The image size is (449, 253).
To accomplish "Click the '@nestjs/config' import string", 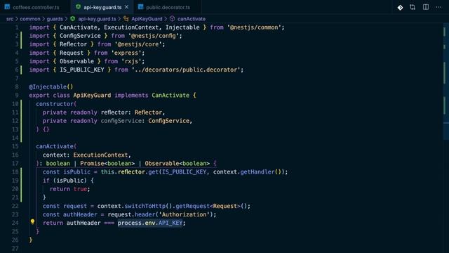I will [154, 36].
